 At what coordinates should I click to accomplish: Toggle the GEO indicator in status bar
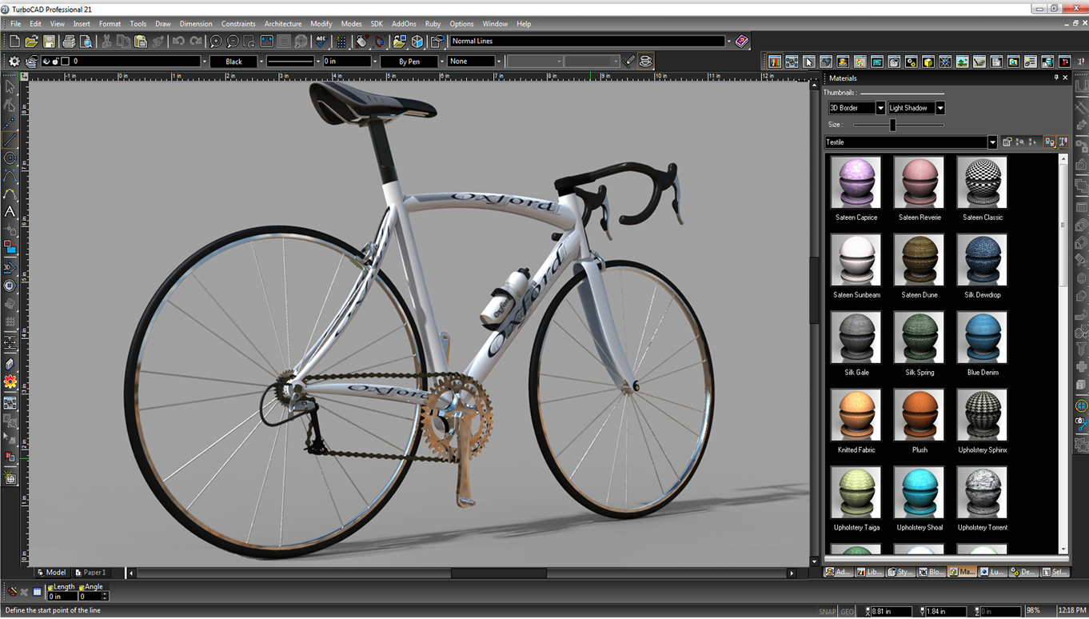pos(847,611)
